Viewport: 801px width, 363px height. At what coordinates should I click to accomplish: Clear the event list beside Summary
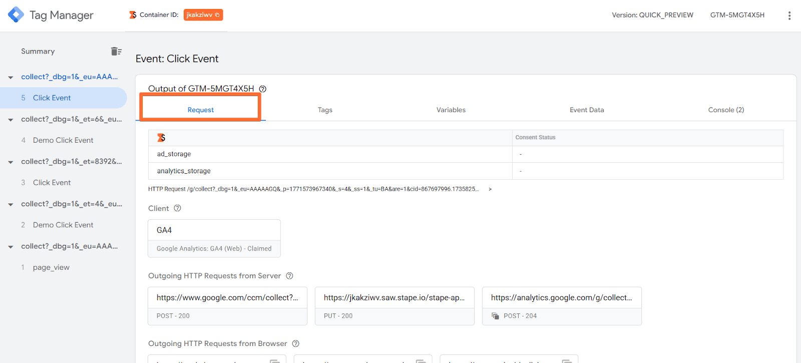[x=116, y=51]
